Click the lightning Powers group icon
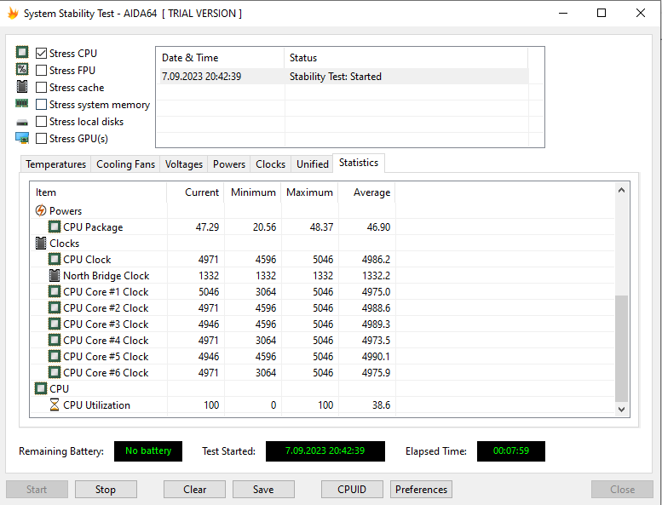Image resolution: width=662 pixels, height=505 pixels. (41, 210)
